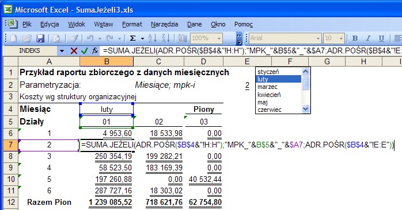Click total cell 1 239 085,52
Viewport: 402px width, 210px height.
tap(107, 202)
